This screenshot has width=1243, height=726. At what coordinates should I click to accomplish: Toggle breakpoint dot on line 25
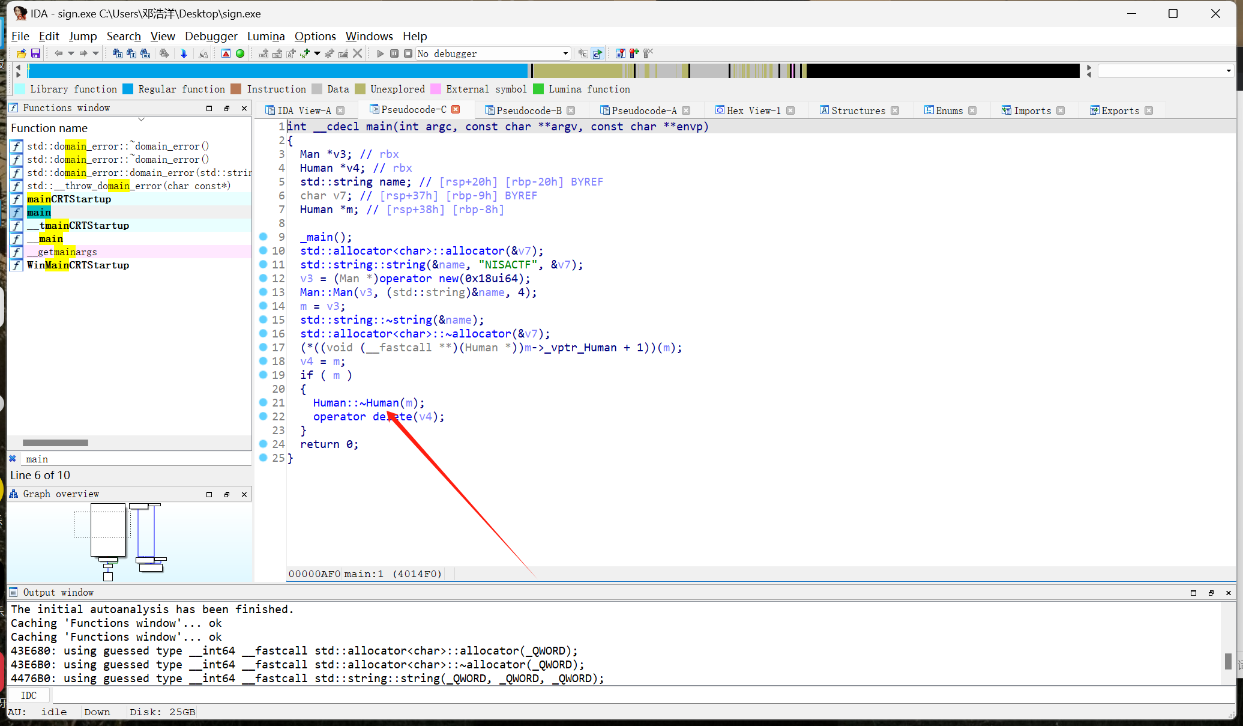click(x=263, y=458)
